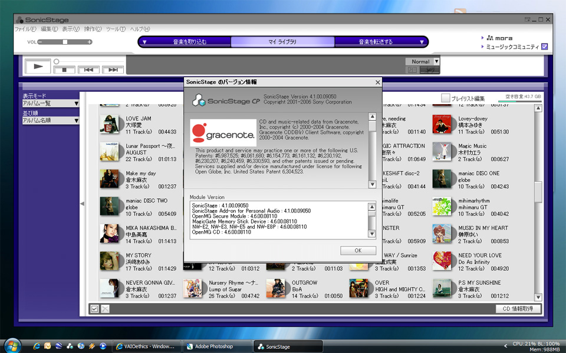This screenshot has height=353, width=566.
Task: Select the Nursery Rhyme album cover
Action: (192, 288)
